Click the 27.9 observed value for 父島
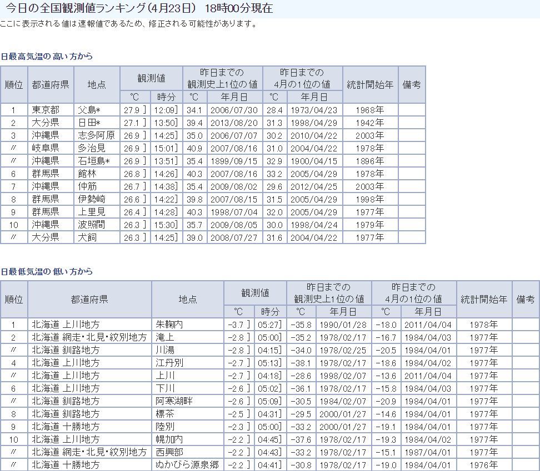The height and width of the screenshot is (471, 540). [x=131, y=110]
